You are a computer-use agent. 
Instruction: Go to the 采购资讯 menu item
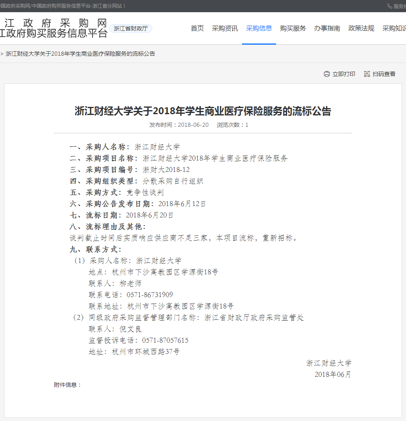225,28
